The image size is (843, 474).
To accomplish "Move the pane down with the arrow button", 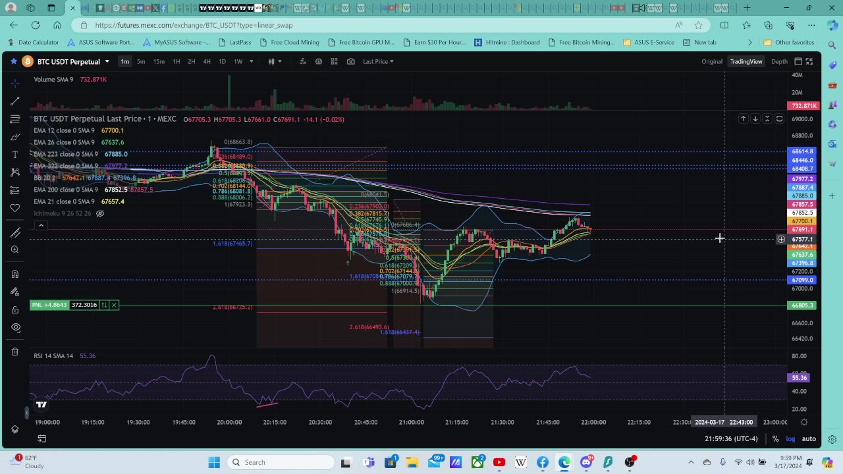I will (755, 118).
